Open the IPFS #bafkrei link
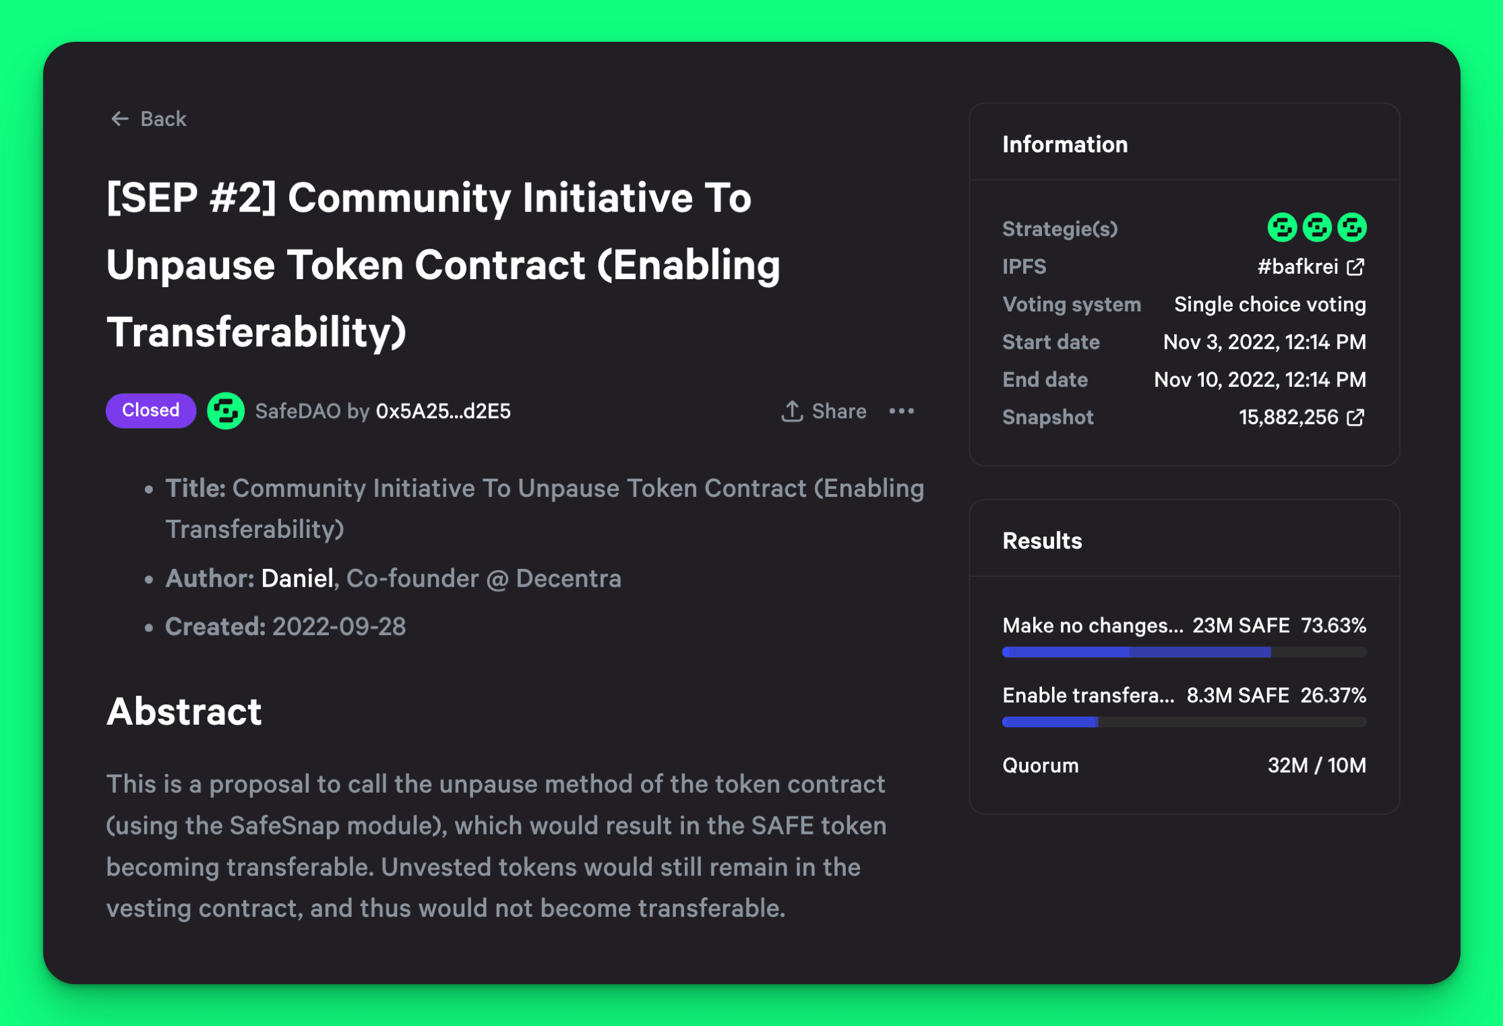Viewport: 1503px width, 1026px height. pyautogui.click(x=1298, y=266)
